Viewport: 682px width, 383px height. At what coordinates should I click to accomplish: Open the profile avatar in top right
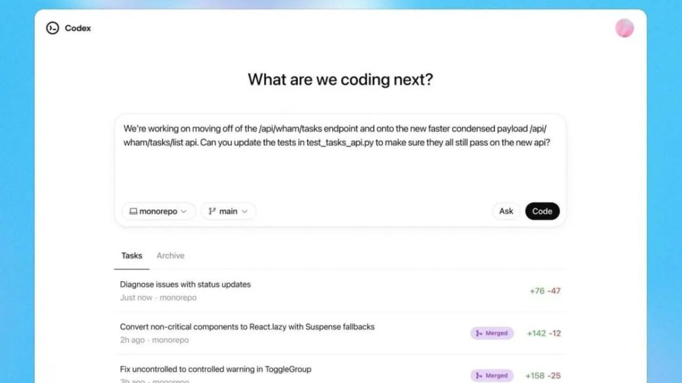(624, 27)
